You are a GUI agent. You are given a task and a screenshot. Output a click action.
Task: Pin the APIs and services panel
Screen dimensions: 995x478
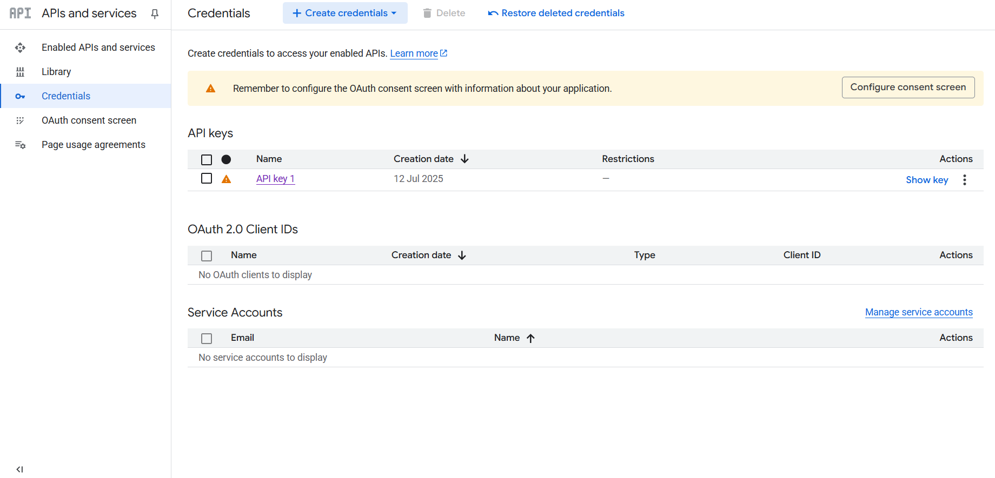pyautogui.click(x=155, y=14)
